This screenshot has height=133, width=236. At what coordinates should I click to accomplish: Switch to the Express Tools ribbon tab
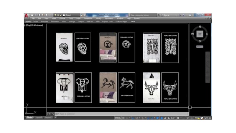click(108, 22)
